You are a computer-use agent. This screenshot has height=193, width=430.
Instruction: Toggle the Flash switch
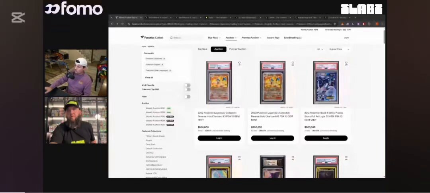(x=187, y=96)
